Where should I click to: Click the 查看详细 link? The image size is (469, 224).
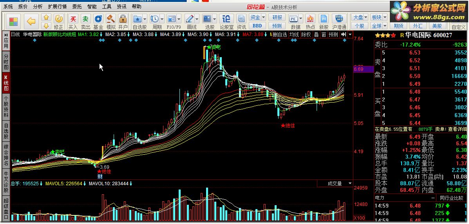coord(456,129)
